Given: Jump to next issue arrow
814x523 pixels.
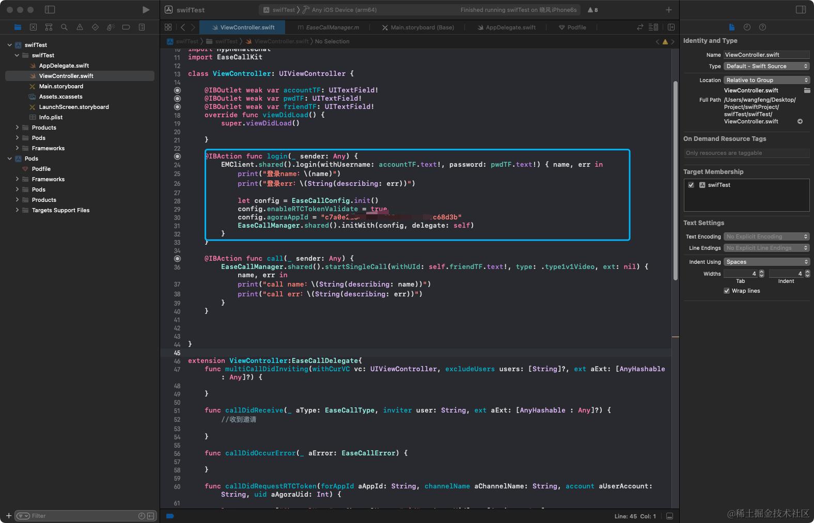Looking at the screenshot, I should pyautogui.click(x=672, y=42).
